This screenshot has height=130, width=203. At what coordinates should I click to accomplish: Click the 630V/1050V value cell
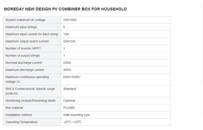[x=72, y=77]
